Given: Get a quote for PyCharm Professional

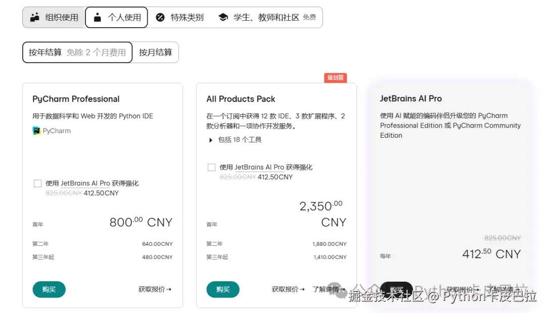Looking at the screenshot, I should coord(155,289).
